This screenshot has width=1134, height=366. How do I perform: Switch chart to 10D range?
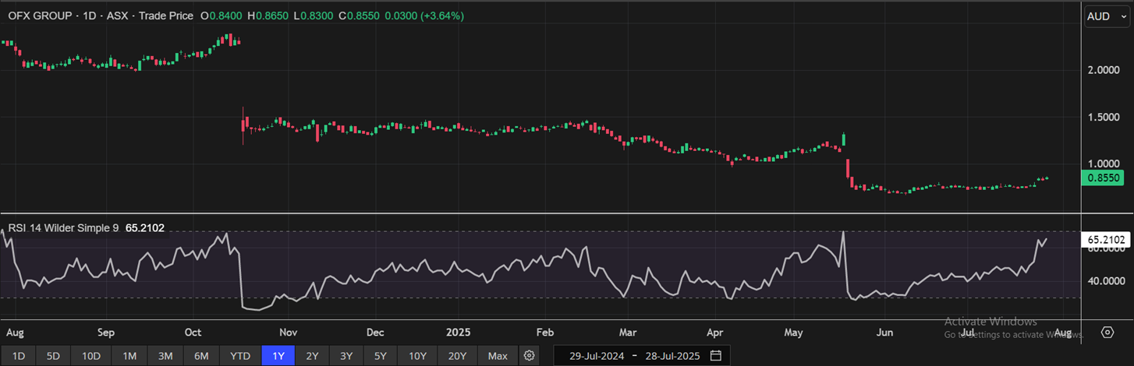coord(91,356)
